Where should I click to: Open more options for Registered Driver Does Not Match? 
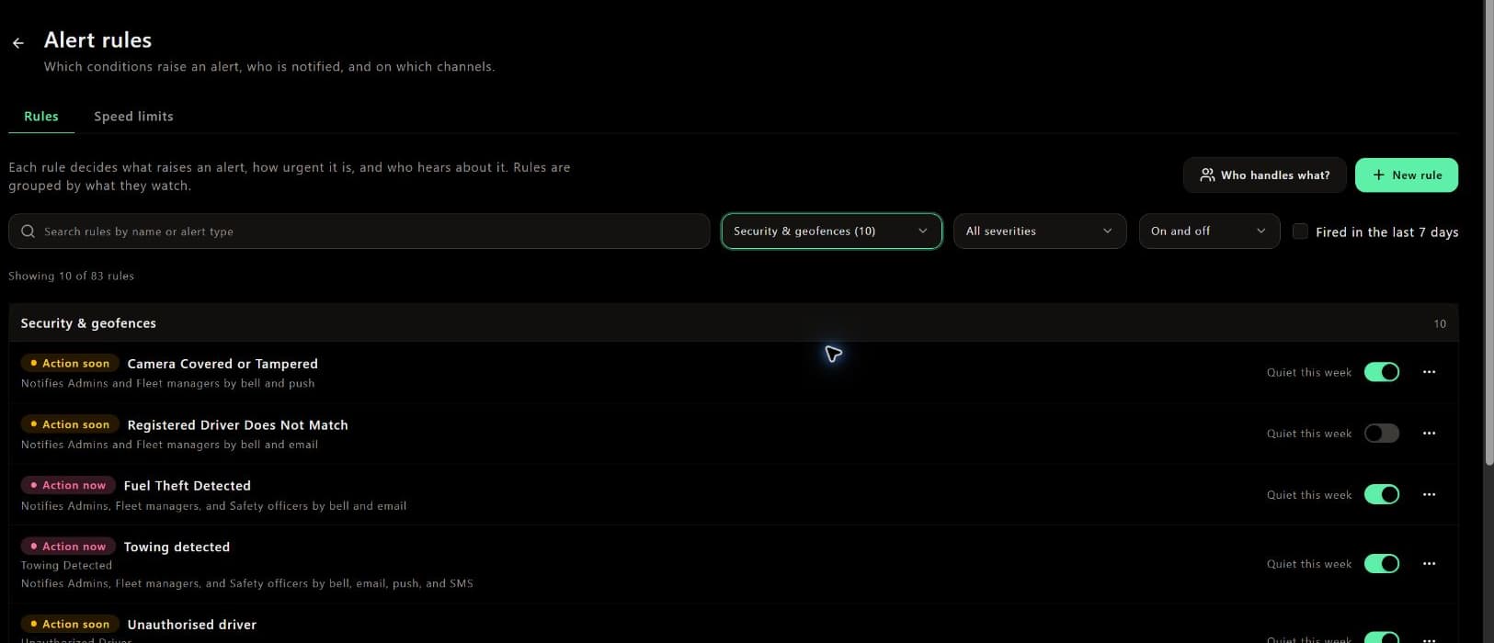click(1429, 433)
